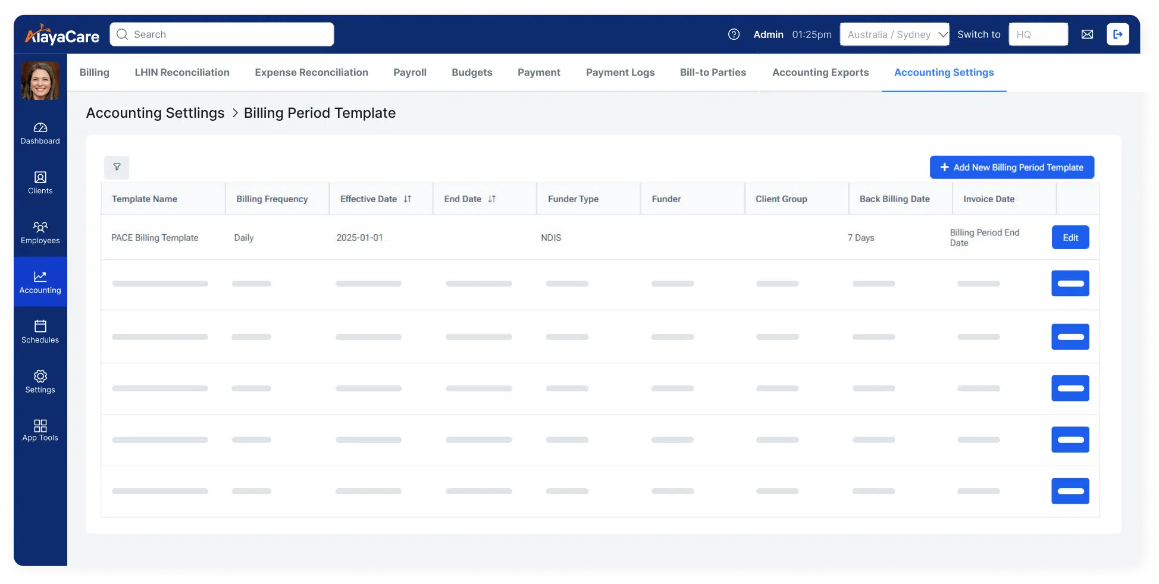The height and width of the screenshot is (584, 1159).
Task: Focus the Search input field
Action: [x=222, y=34]
